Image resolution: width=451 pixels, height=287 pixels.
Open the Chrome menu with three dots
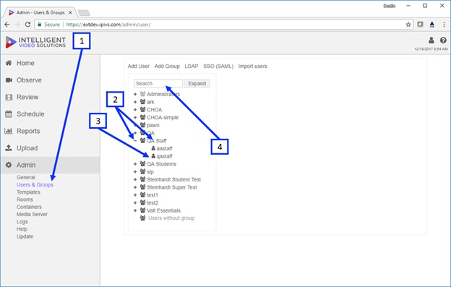tap(444, 25)
